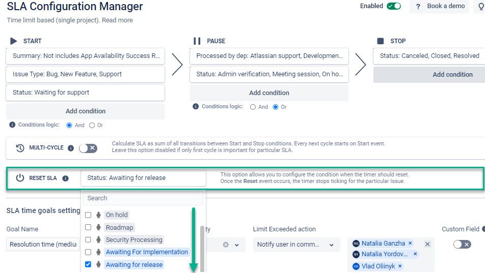Toggle the Enabled SLA switch
The image size is (485, 273).
(394, 6)
